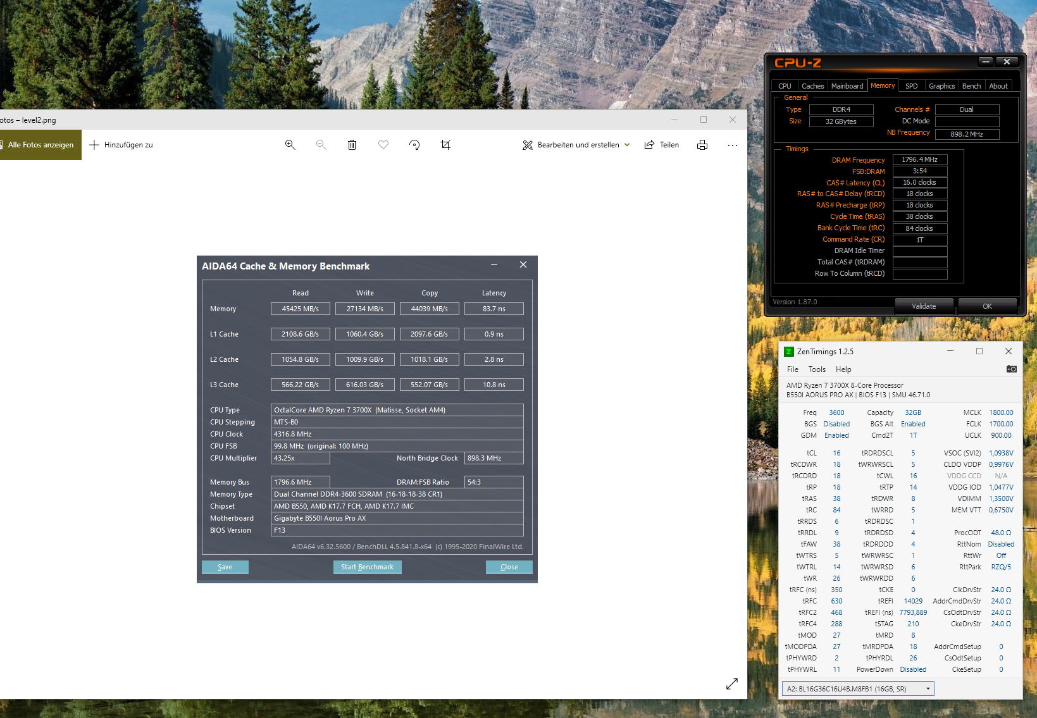Screen dimensions: 1037x718
Task: Click the share icon next to Teilen
Action: click(x=649, y=145)
